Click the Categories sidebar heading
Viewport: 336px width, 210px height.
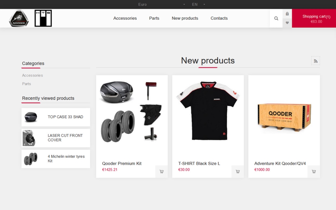33,63
